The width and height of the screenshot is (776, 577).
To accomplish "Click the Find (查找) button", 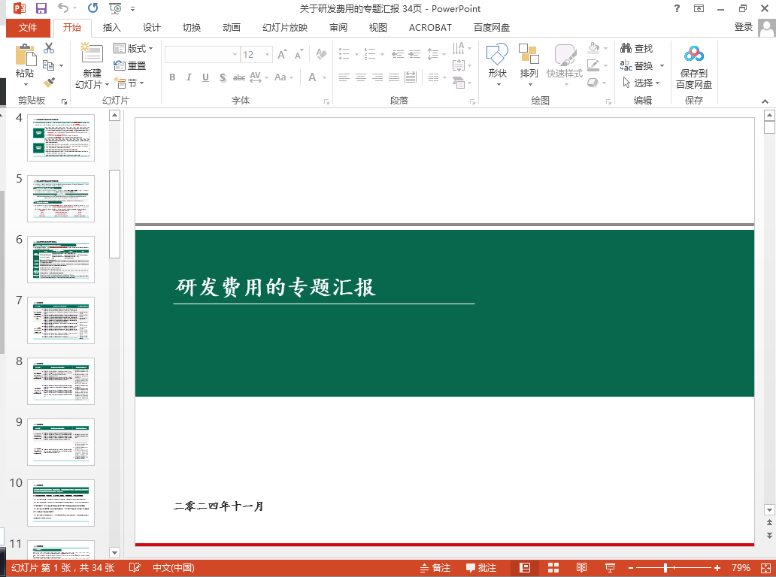I will tap(637, 48).
